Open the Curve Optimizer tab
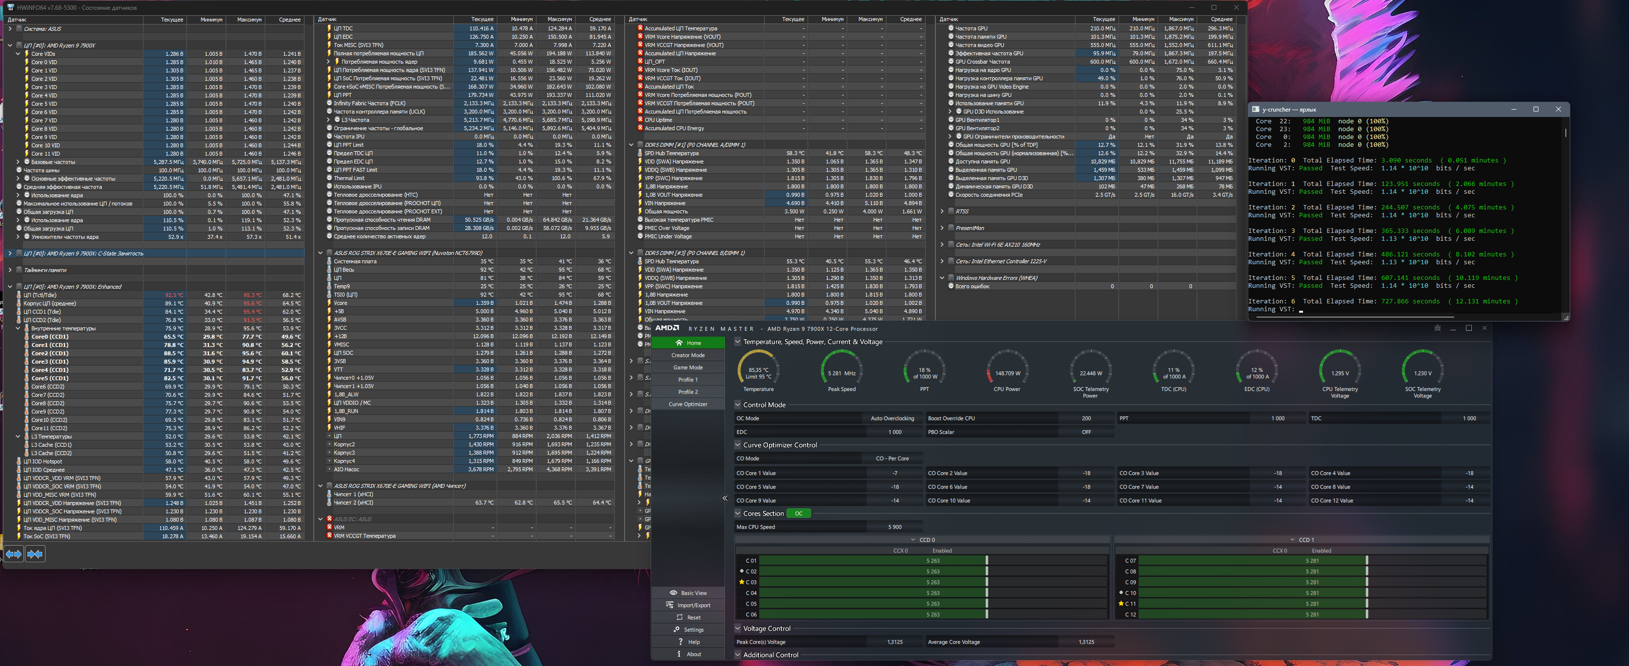The height and width of the screenshot is (666, 1629). tap(687, 404)
